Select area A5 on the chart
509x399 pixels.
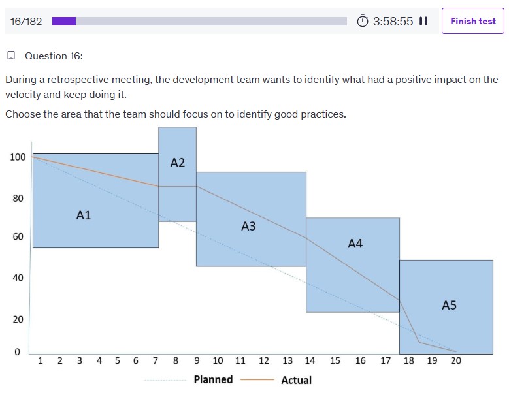pyautogui.click(x=449, y=304)
